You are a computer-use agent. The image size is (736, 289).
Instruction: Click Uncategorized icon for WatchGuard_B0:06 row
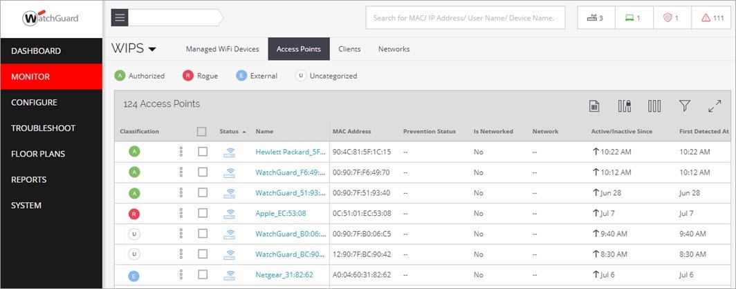(134, 235)
